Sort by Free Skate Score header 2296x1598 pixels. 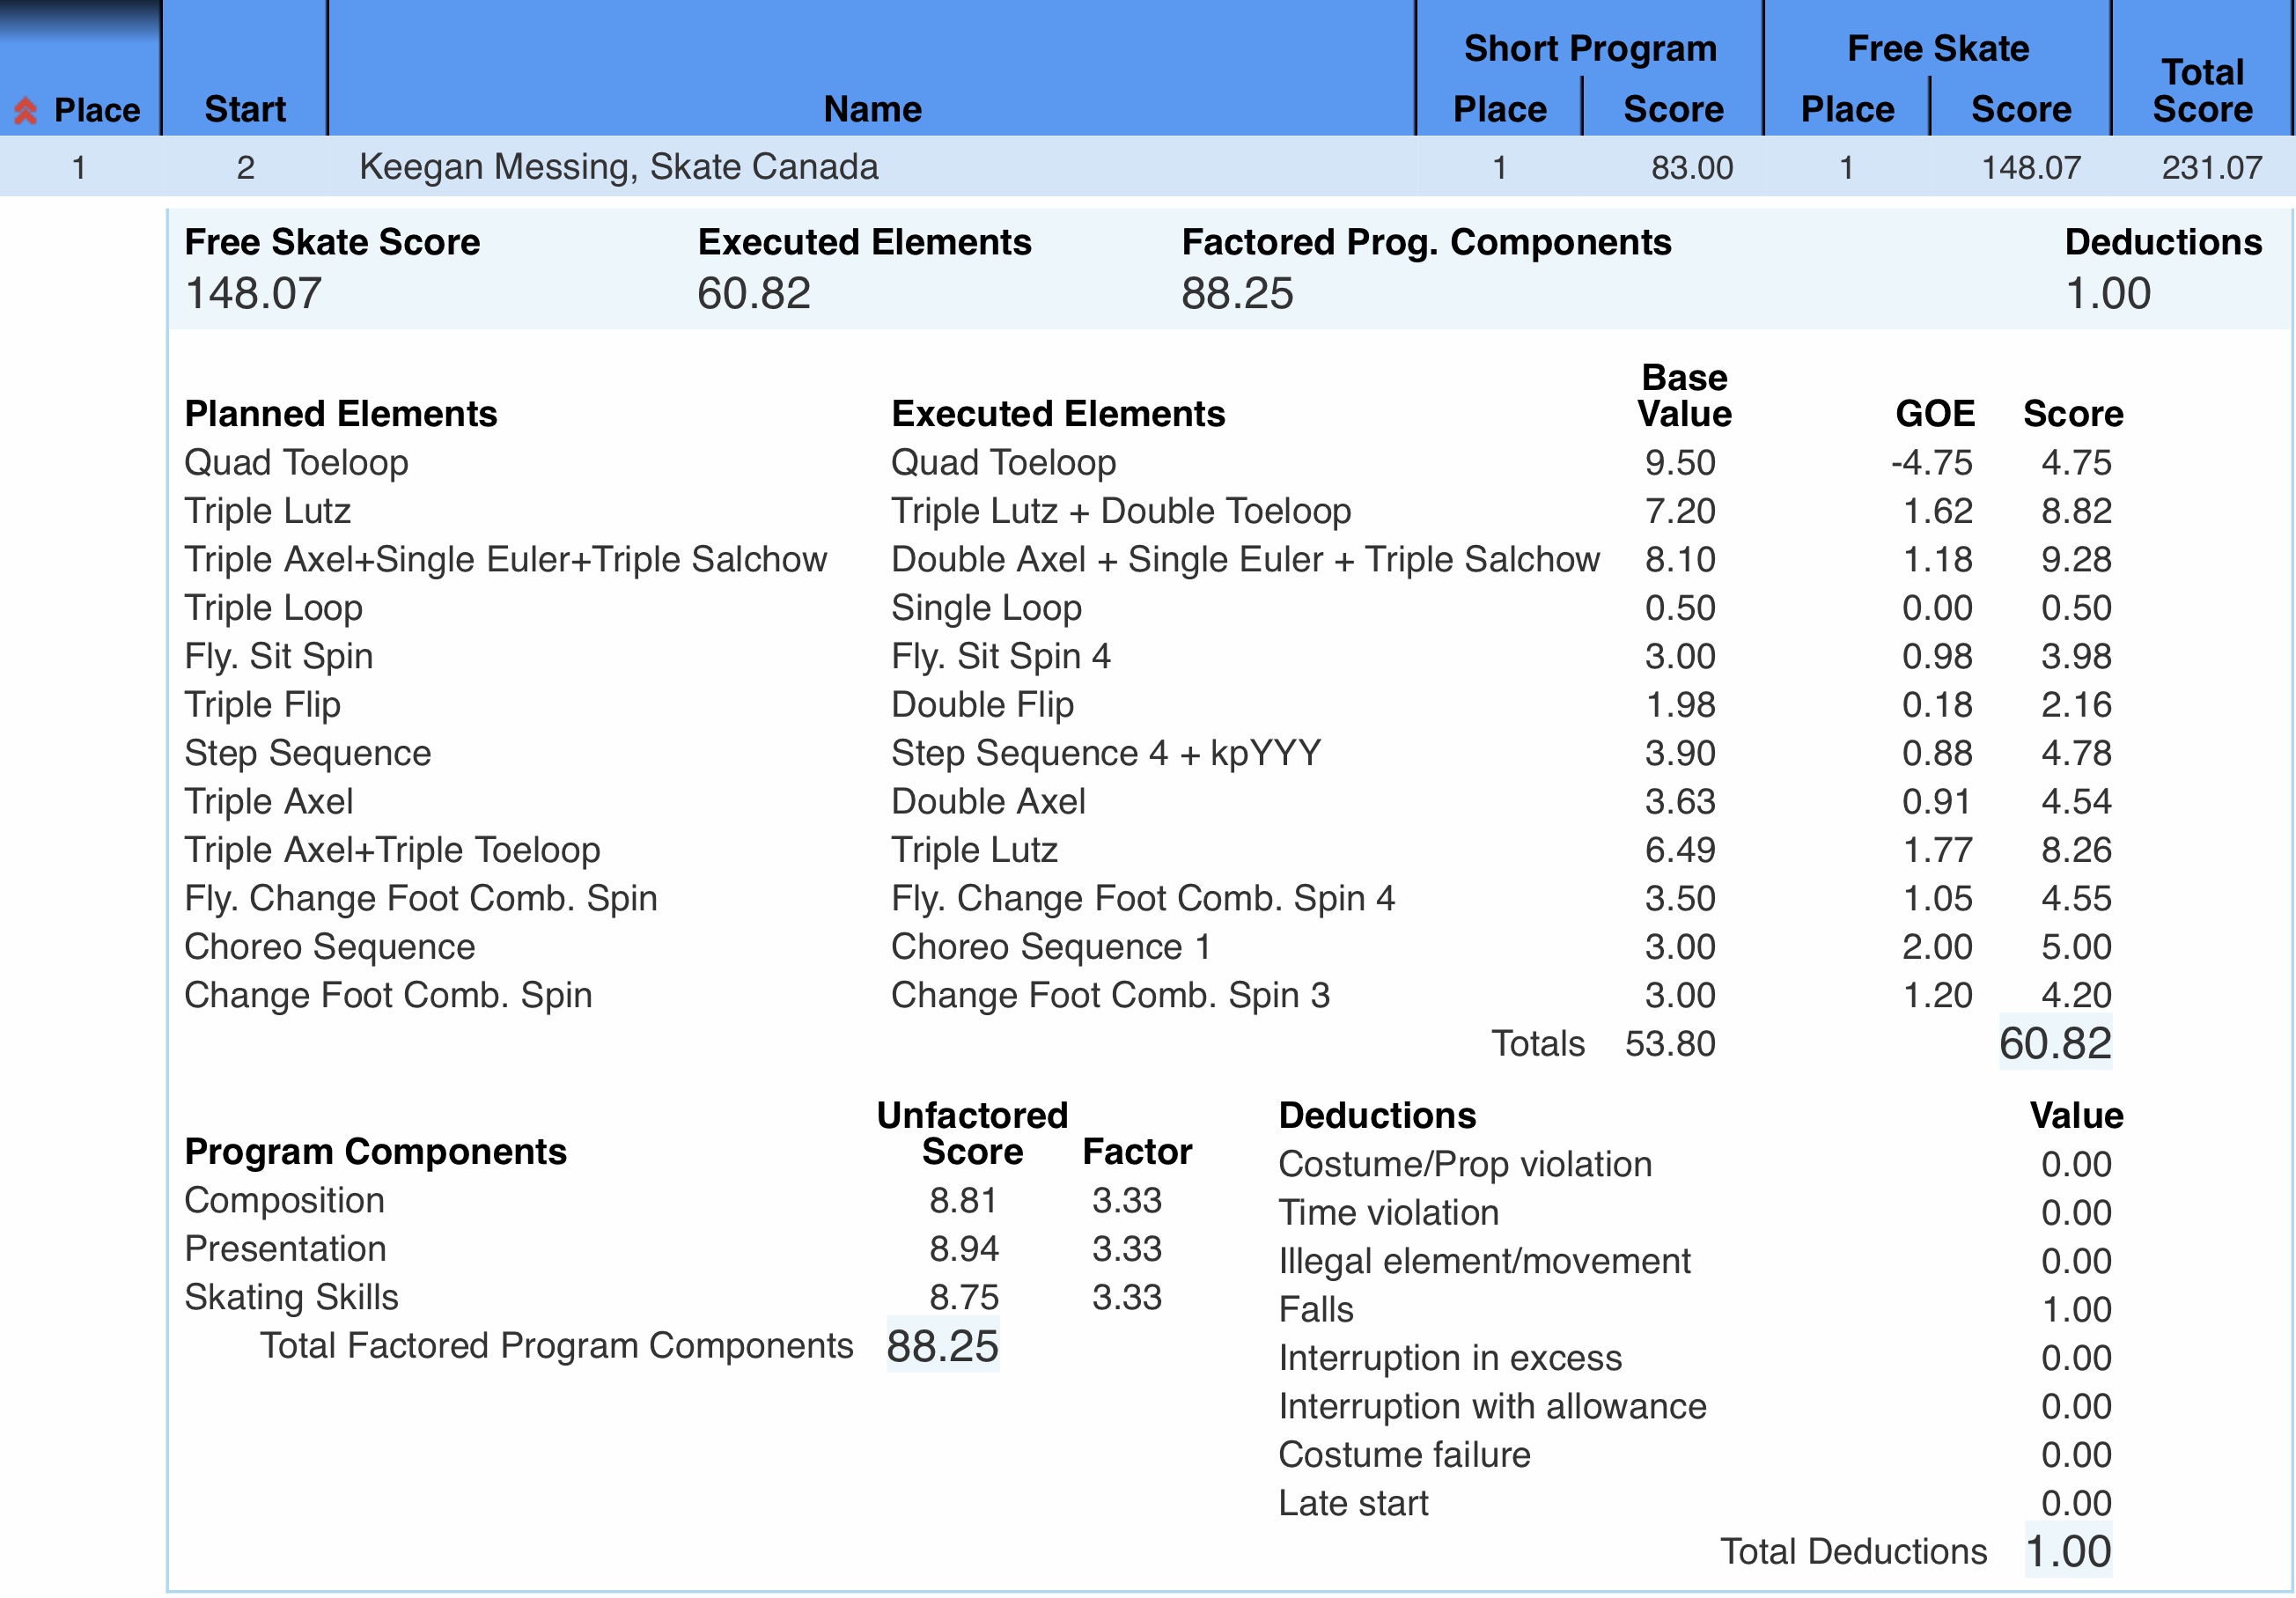2020,109
